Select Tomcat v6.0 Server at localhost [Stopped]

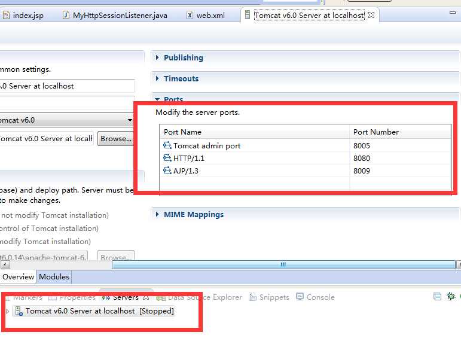click(94, 311)
